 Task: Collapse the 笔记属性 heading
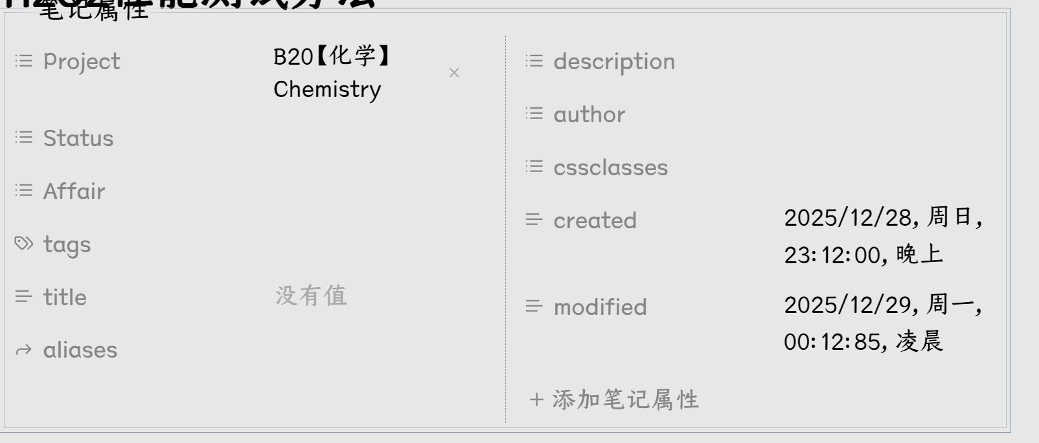[94, 10]
